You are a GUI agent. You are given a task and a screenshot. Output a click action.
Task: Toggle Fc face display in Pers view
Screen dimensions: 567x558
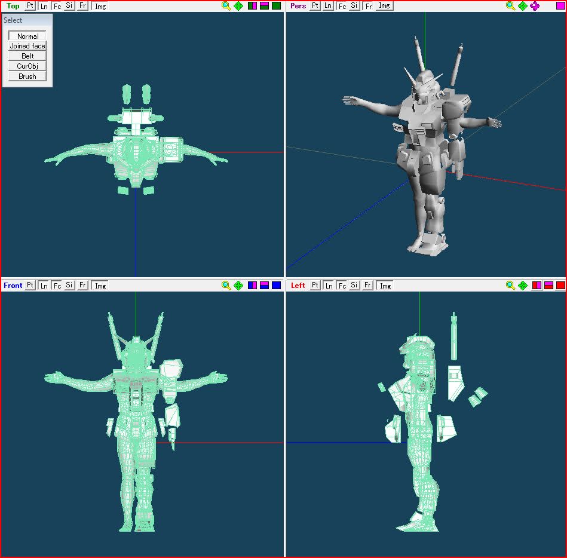click(x=342, y=6)
